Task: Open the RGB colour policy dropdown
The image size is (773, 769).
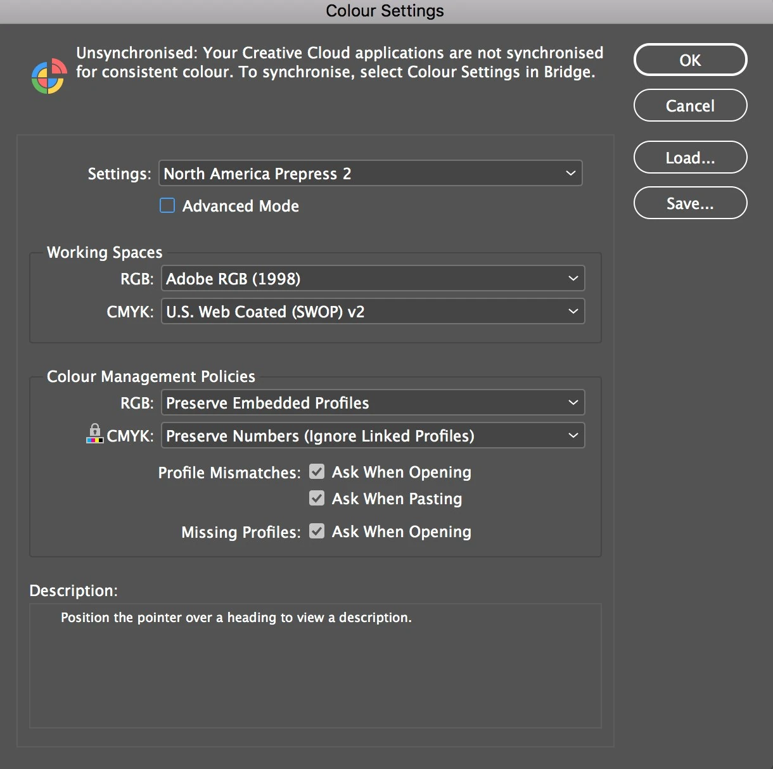Action: coord(373,403)
